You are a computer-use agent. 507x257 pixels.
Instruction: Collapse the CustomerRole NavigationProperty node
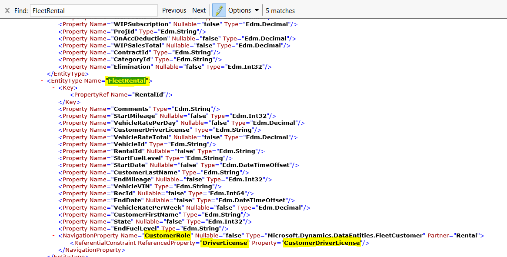click(x=53, y=235)
